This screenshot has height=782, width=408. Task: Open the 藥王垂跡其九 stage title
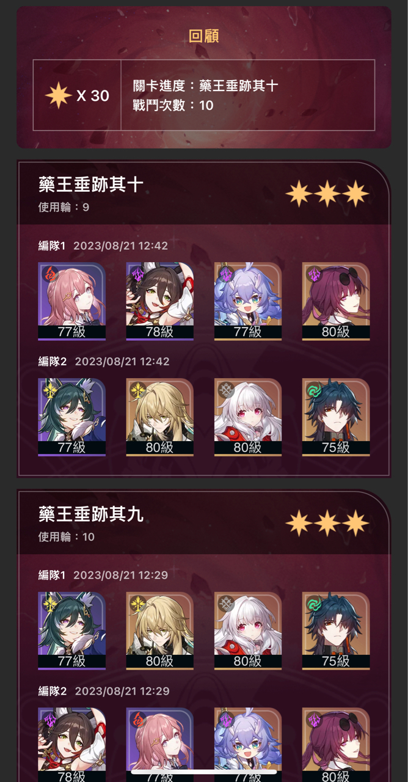tap(91, 514)
